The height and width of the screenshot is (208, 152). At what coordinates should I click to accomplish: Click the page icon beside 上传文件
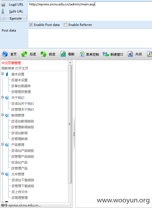pos(13,192)
